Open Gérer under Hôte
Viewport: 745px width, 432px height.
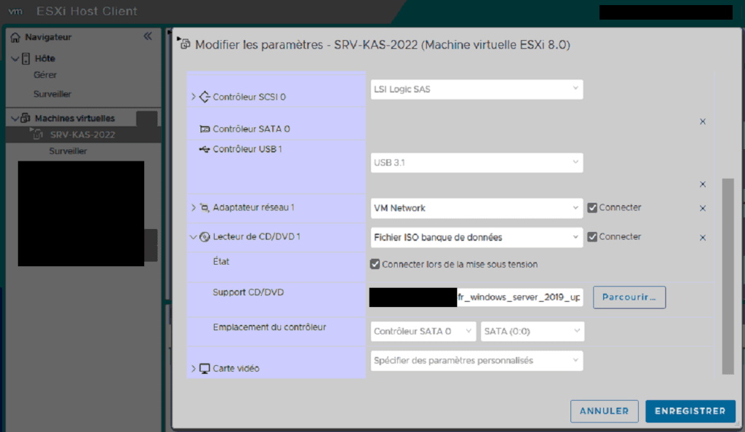coord(45,75)
